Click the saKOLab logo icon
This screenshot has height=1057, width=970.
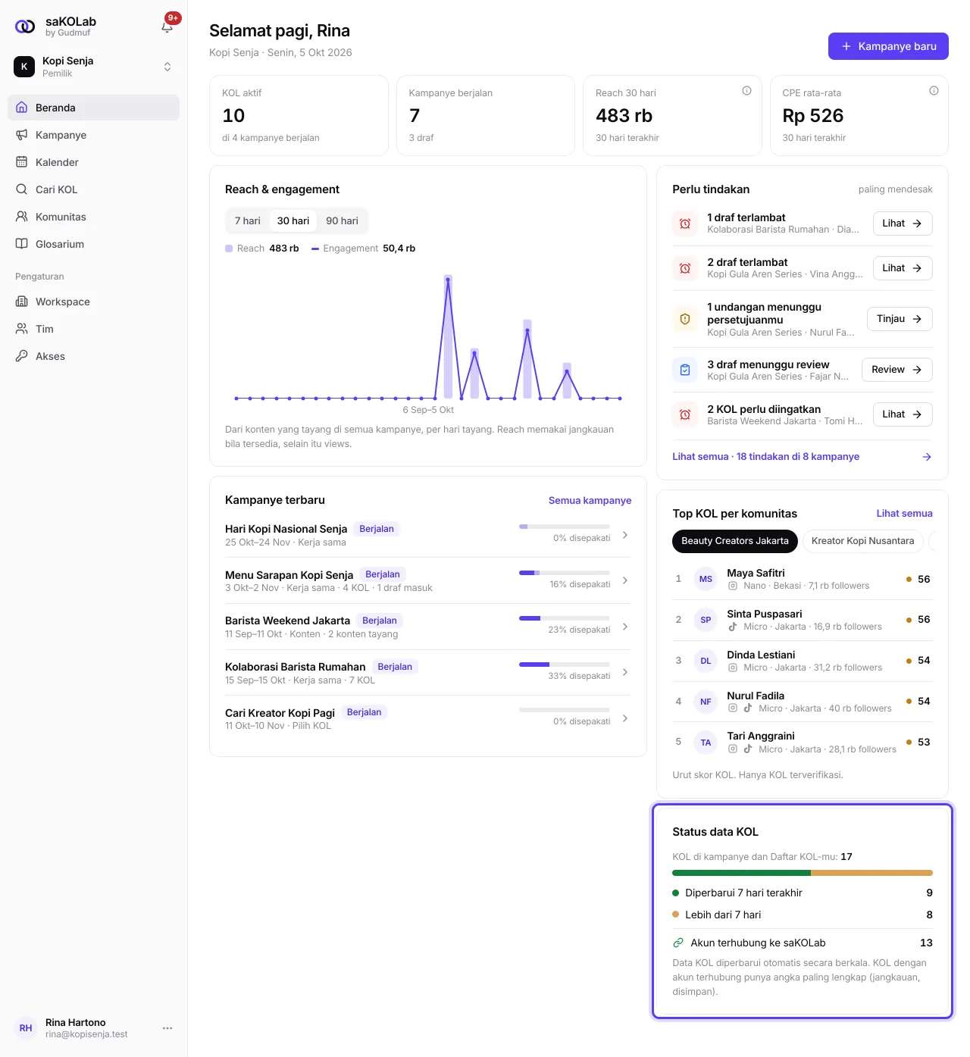tap(25, 27)
